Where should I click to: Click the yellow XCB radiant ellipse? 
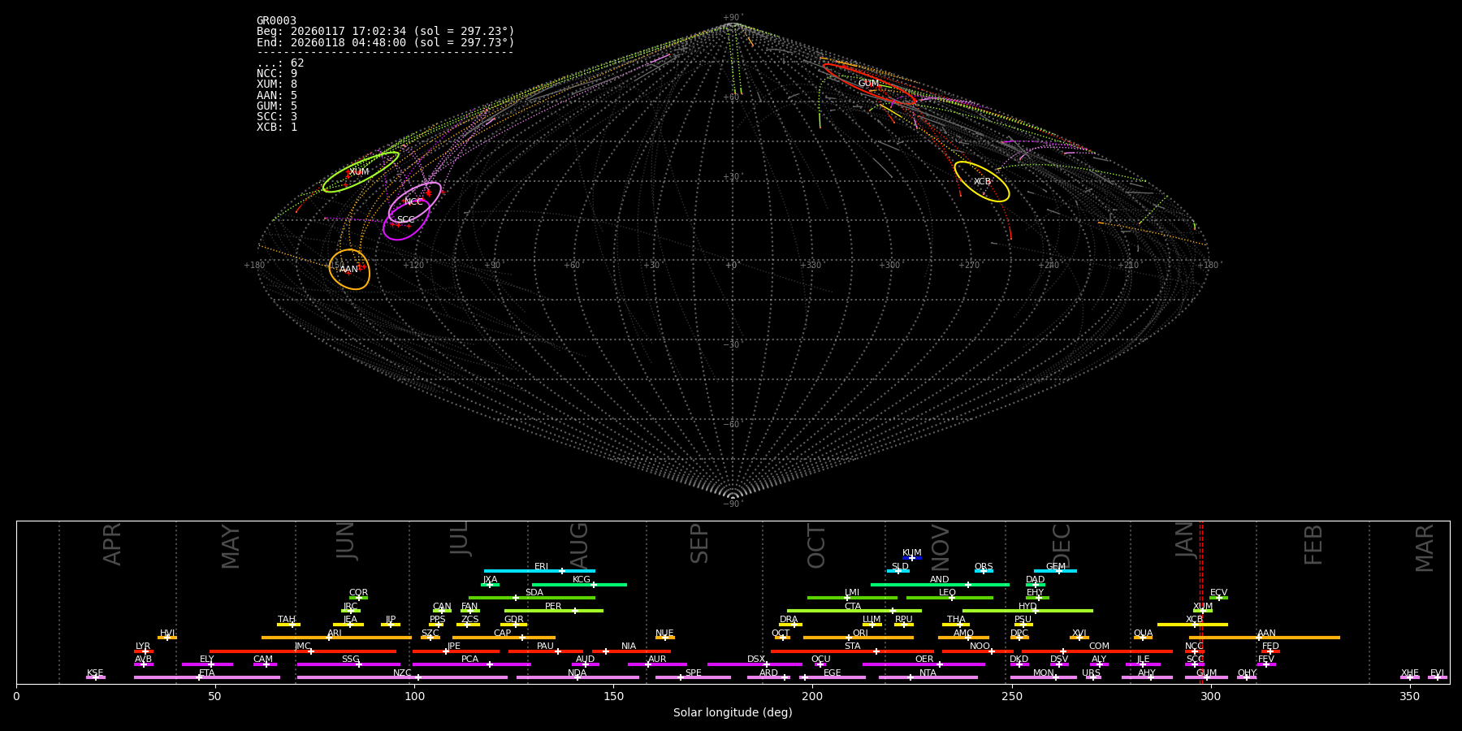click(981, 181)
